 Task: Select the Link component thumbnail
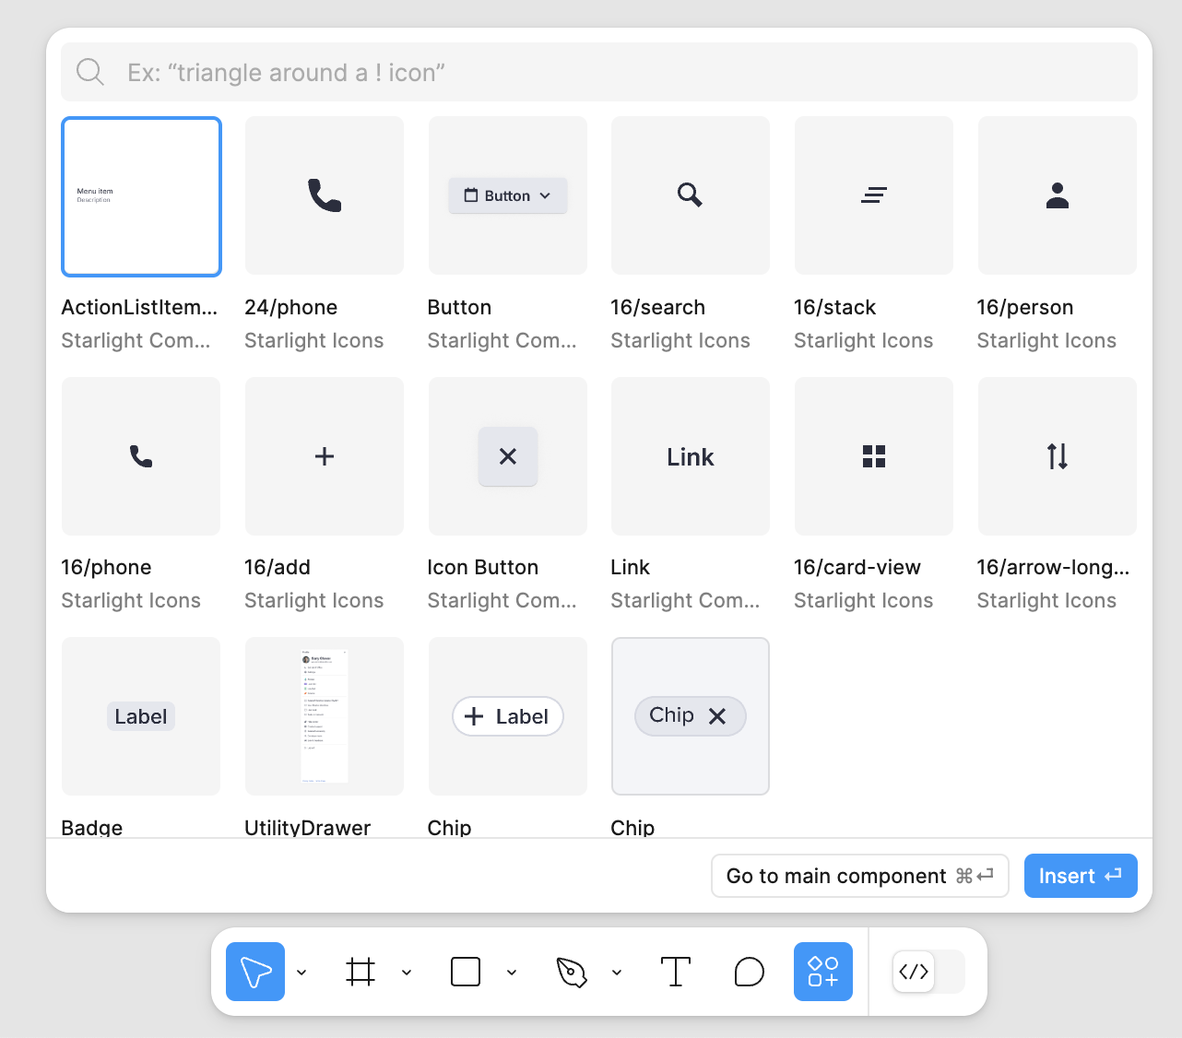691,456
